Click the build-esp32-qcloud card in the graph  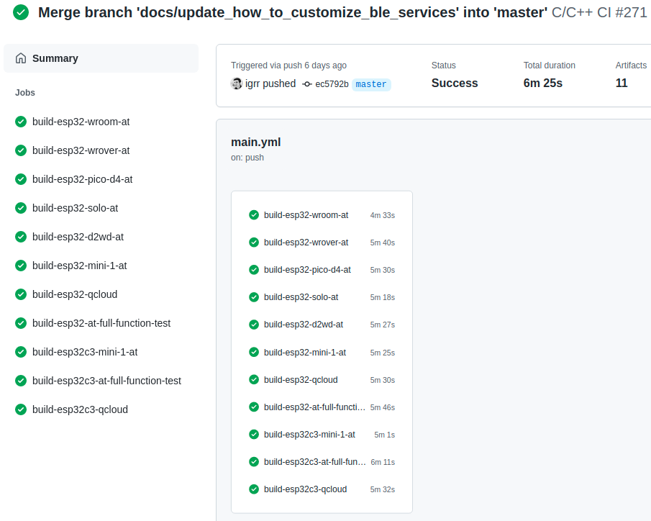click(x=301, y=379)
